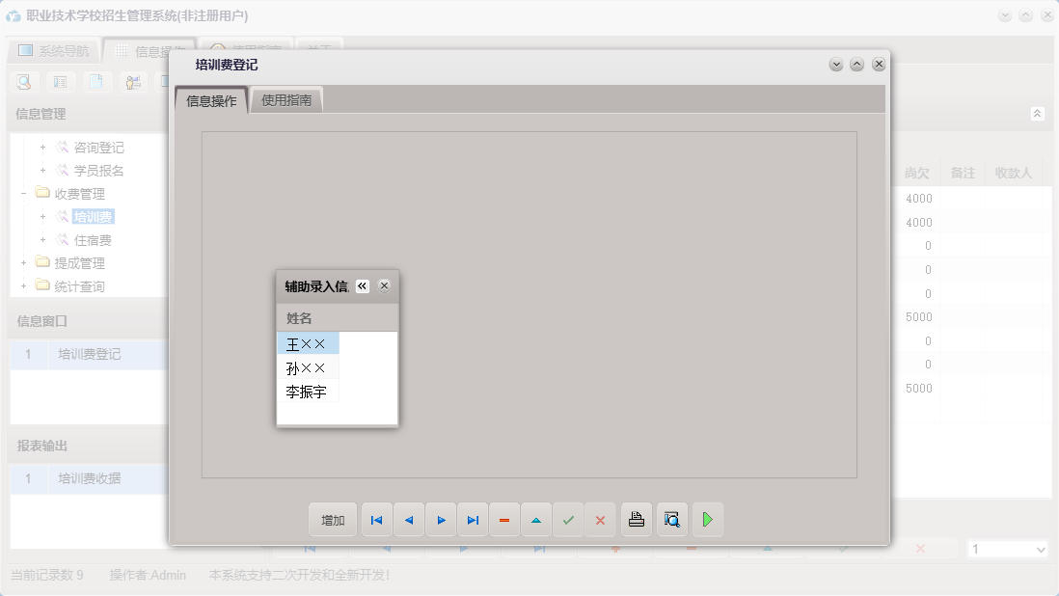Expand the 住宿费 tree node
Screen dimensions: 1059x596
42,239
